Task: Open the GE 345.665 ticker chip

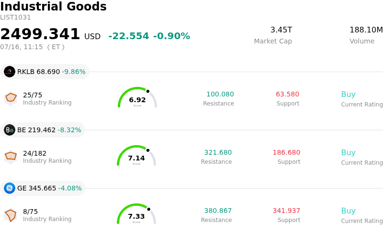Action: click(43, 188)
